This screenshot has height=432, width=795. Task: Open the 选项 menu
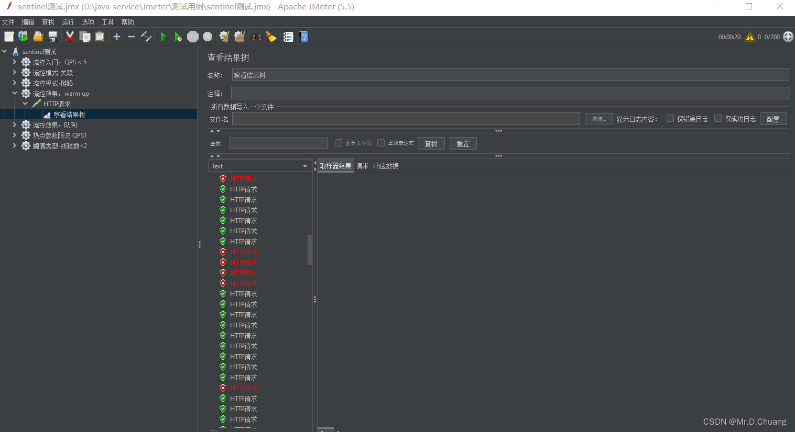[88, 22]
